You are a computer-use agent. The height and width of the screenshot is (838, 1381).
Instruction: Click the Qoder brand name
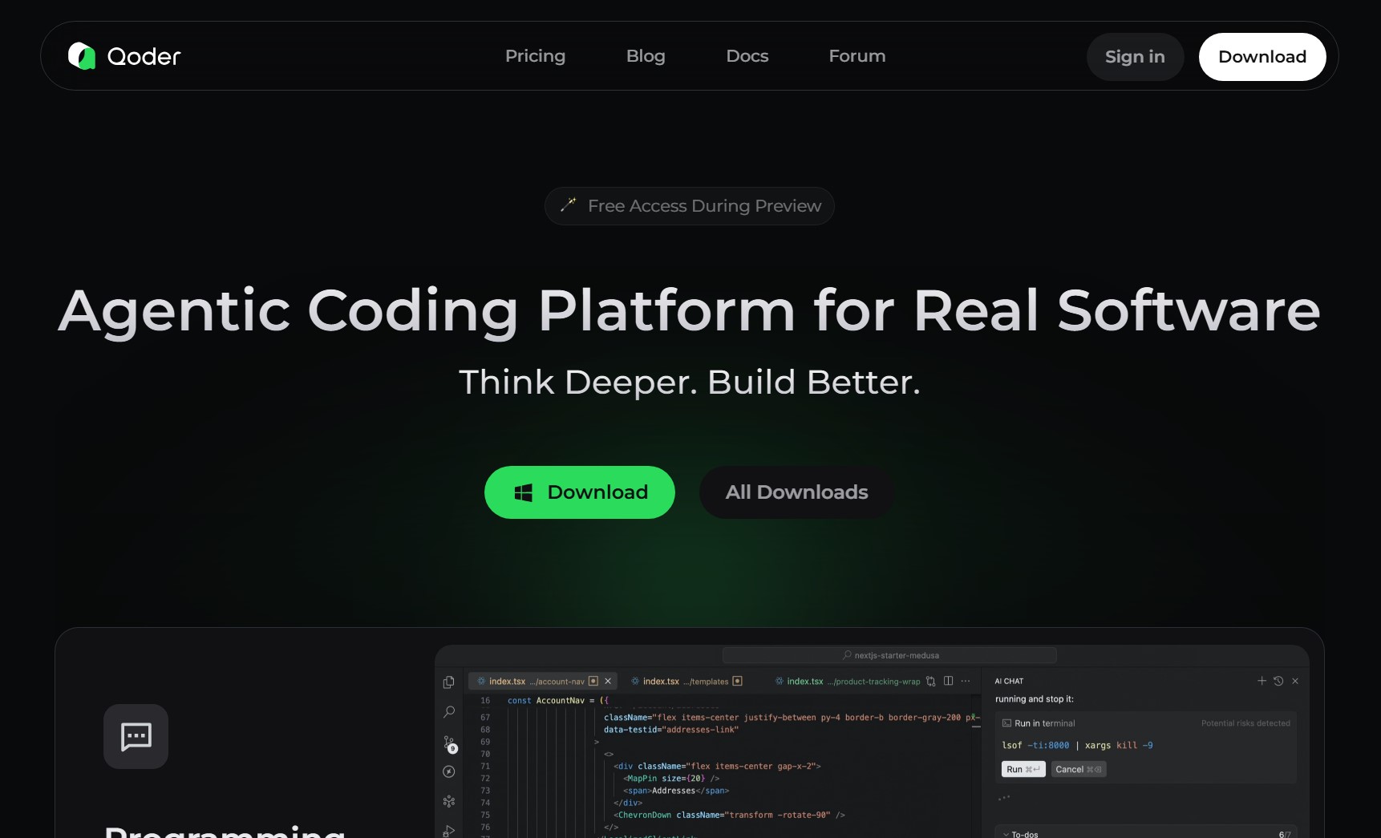point(144,56)
